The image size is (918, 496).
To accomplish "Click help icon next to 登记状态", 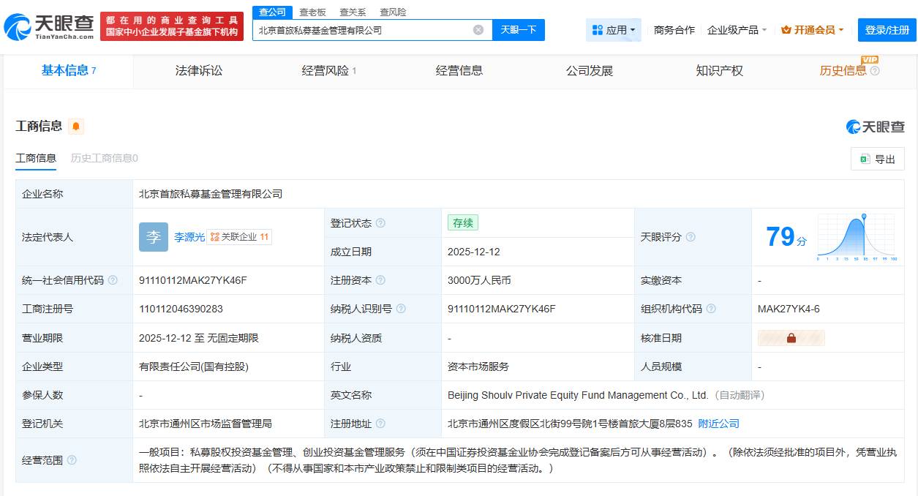I will coord(380,223).
